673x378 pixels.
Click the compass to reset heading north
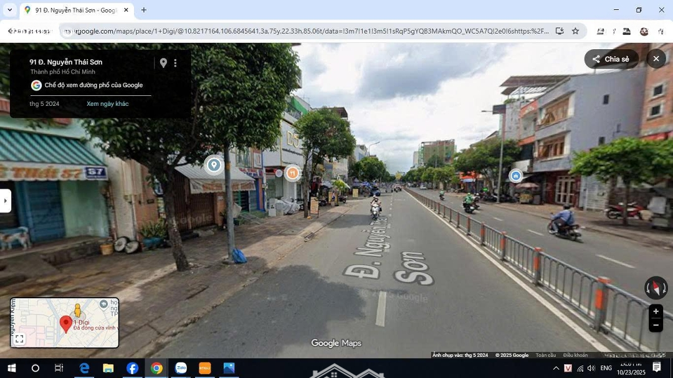[656, 288]
